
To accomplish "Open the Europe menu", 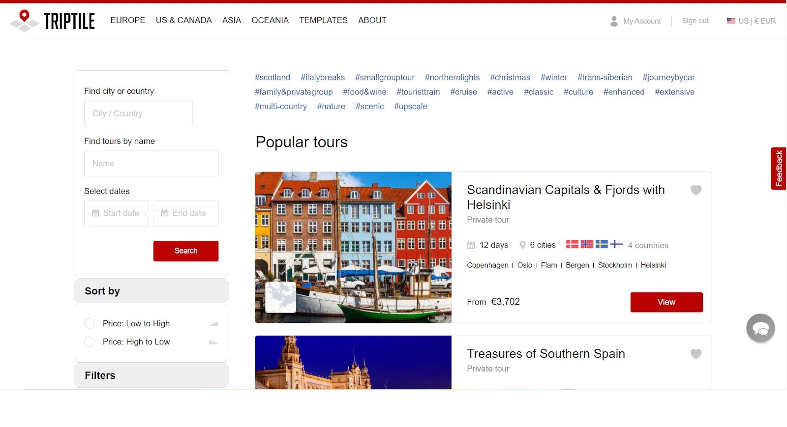I will pos(128,20).
